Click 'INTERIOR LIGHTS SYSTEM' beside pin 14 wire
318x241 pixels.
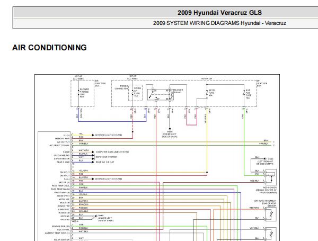pos(108,179)
